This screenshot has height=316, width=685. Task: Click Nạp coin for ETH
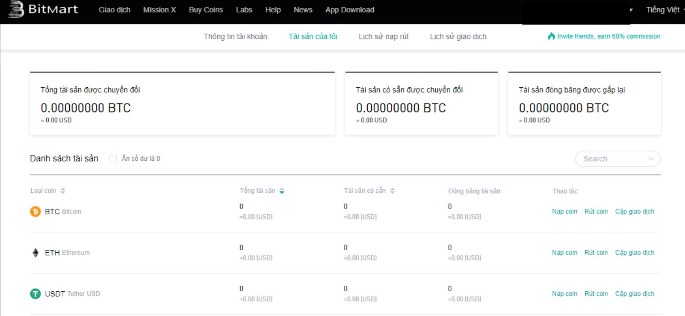564,252
